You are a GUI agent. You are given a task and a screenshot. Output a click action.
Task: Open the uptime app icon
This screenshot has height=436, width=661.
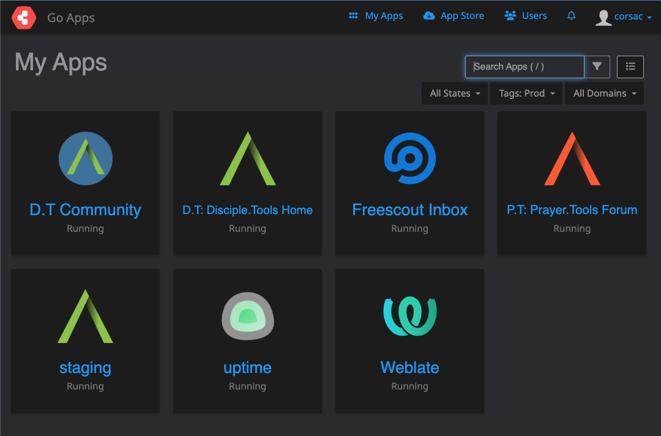click(x=247, y=316)
